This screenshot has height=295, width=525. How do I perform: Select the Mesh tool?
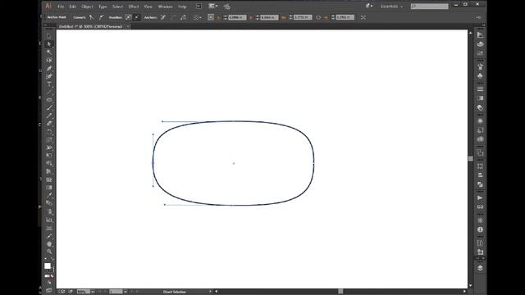tap(49, 179)
